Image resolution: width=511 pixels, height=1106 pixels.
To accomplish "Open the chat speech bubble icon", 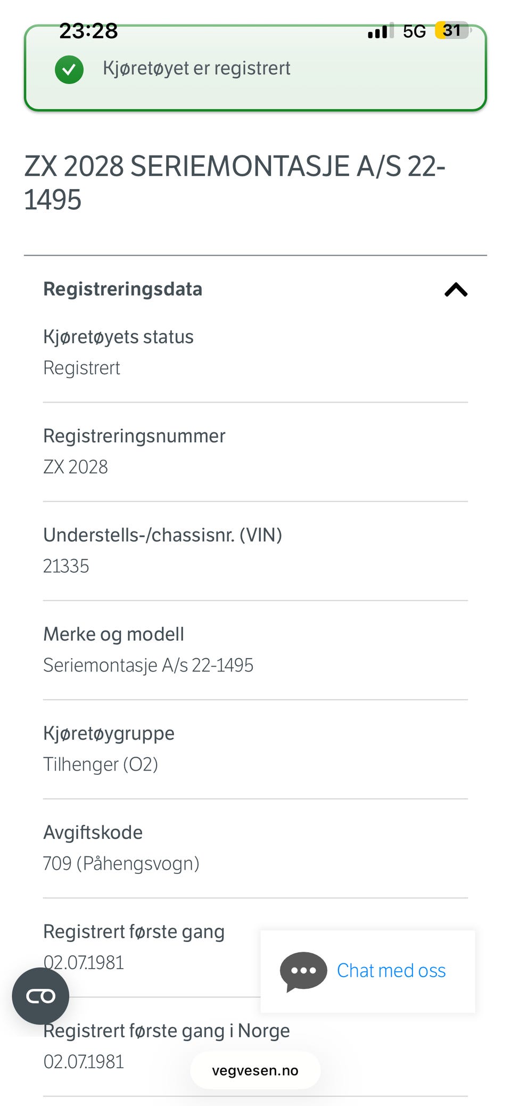I will [x=303, y=971].
